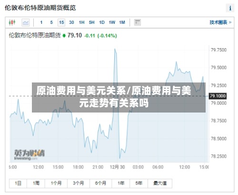Click the 21:00 time axis label
The image size is (238, 195).
[x=98, y=167]
